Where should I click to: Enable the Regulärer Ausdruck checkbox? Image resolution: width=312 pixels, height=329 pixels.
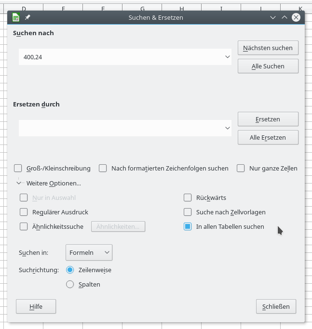coord(24,212)
